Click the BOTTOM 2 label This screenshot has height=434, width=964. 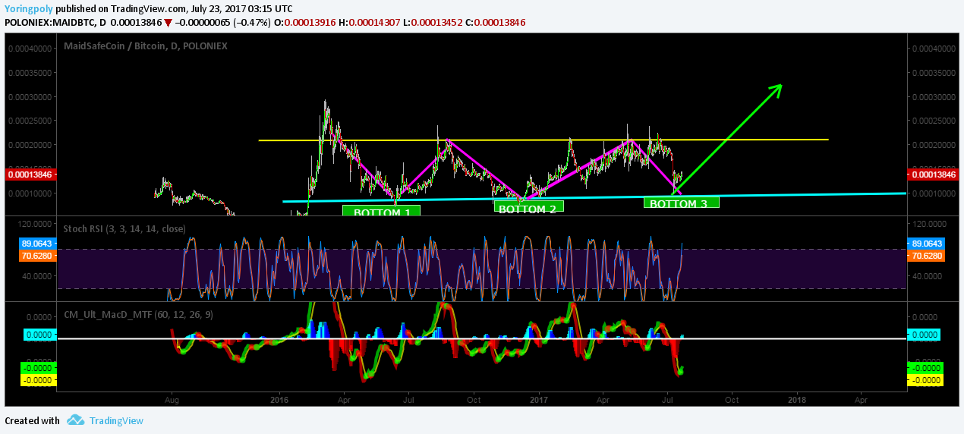tap(528, 207)
